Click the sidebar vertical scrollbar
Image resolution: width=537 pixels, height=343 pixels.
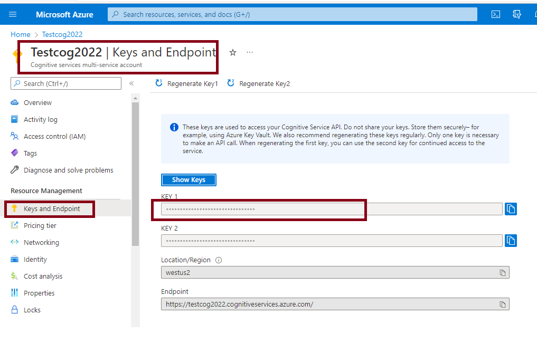tap(135, 174)
